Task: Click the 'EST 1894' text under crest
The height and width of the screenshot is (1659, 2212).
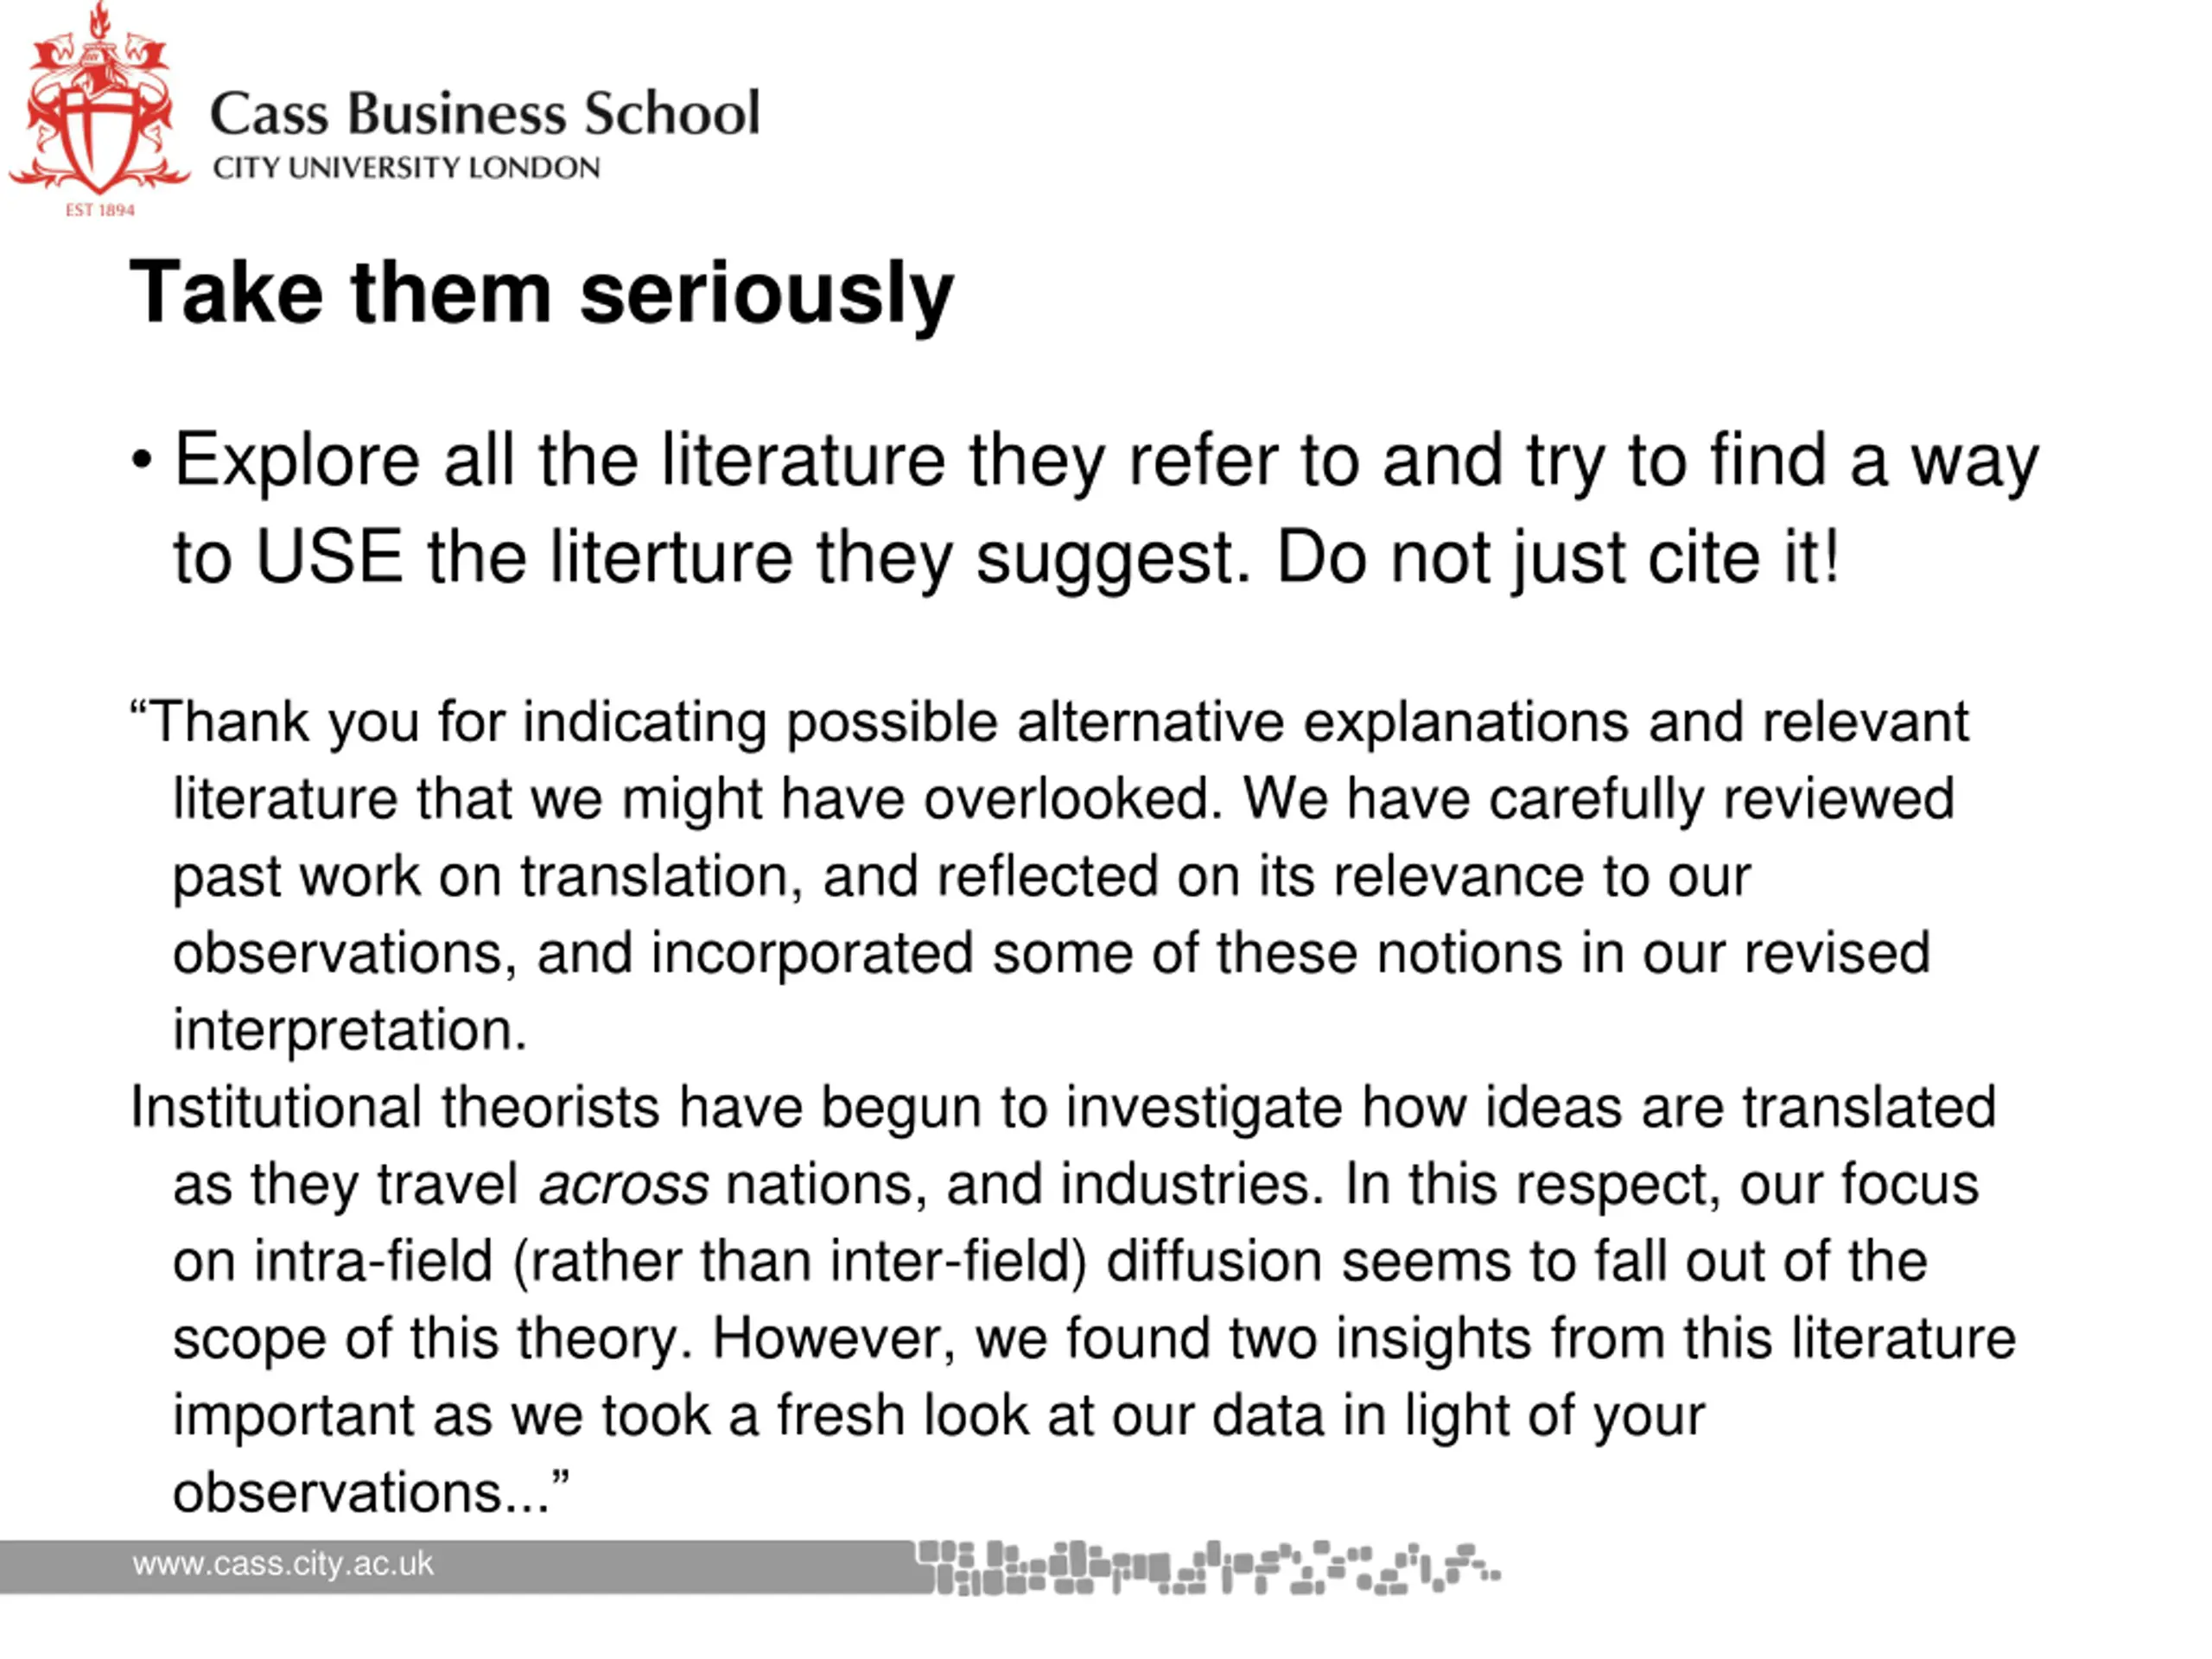Action: 100,209
